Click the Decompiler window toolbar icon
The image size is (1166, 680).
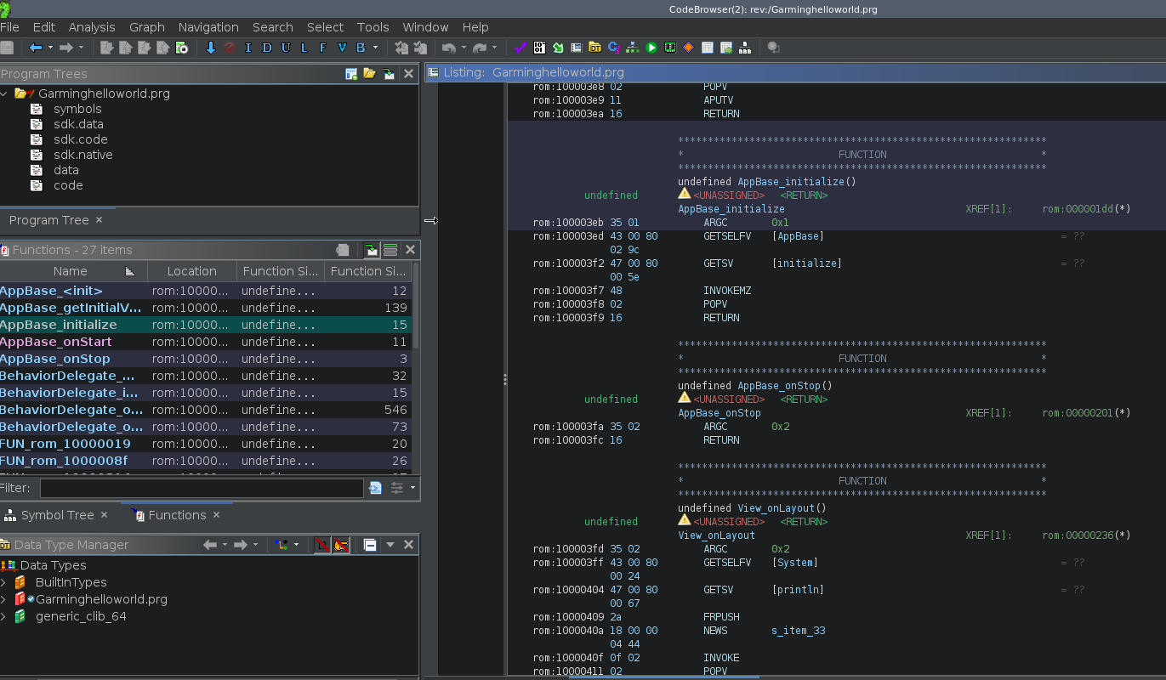613,48
